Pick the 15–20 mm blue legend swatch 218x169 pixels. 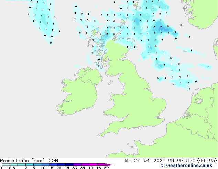pos(53,165)
